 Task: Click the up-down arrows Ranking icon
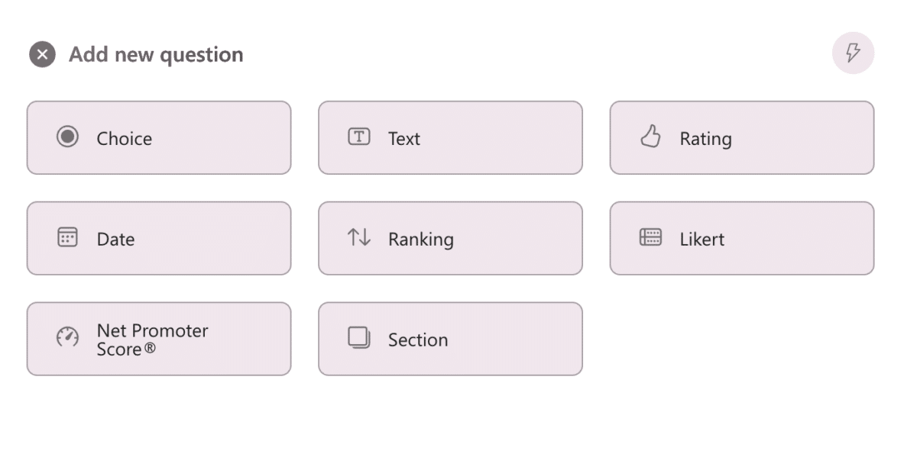pos(359,238)
